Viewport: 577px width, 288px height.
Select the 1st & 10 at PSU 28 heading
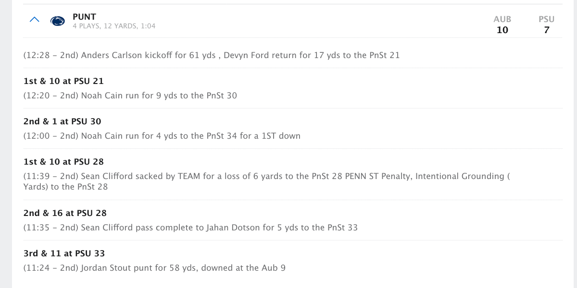63,162
